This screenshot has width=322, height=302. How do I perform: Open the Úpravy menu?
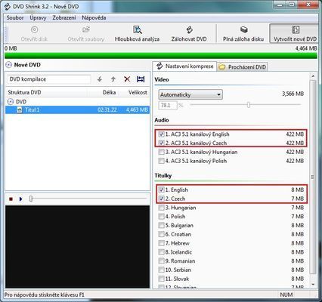[38, 18]
